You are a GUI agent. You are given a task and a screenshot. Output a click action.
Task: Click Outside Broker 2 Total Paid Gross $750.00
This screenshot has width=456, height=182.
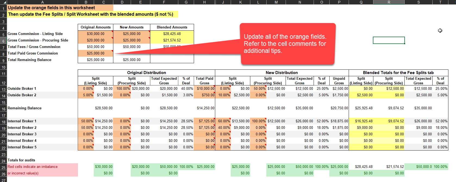(205, 95)
